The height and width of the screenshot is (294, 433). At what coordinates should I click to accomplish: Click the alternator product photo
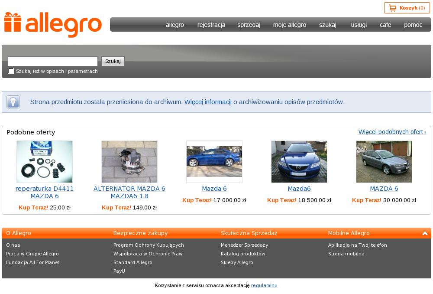click(129, 161)
